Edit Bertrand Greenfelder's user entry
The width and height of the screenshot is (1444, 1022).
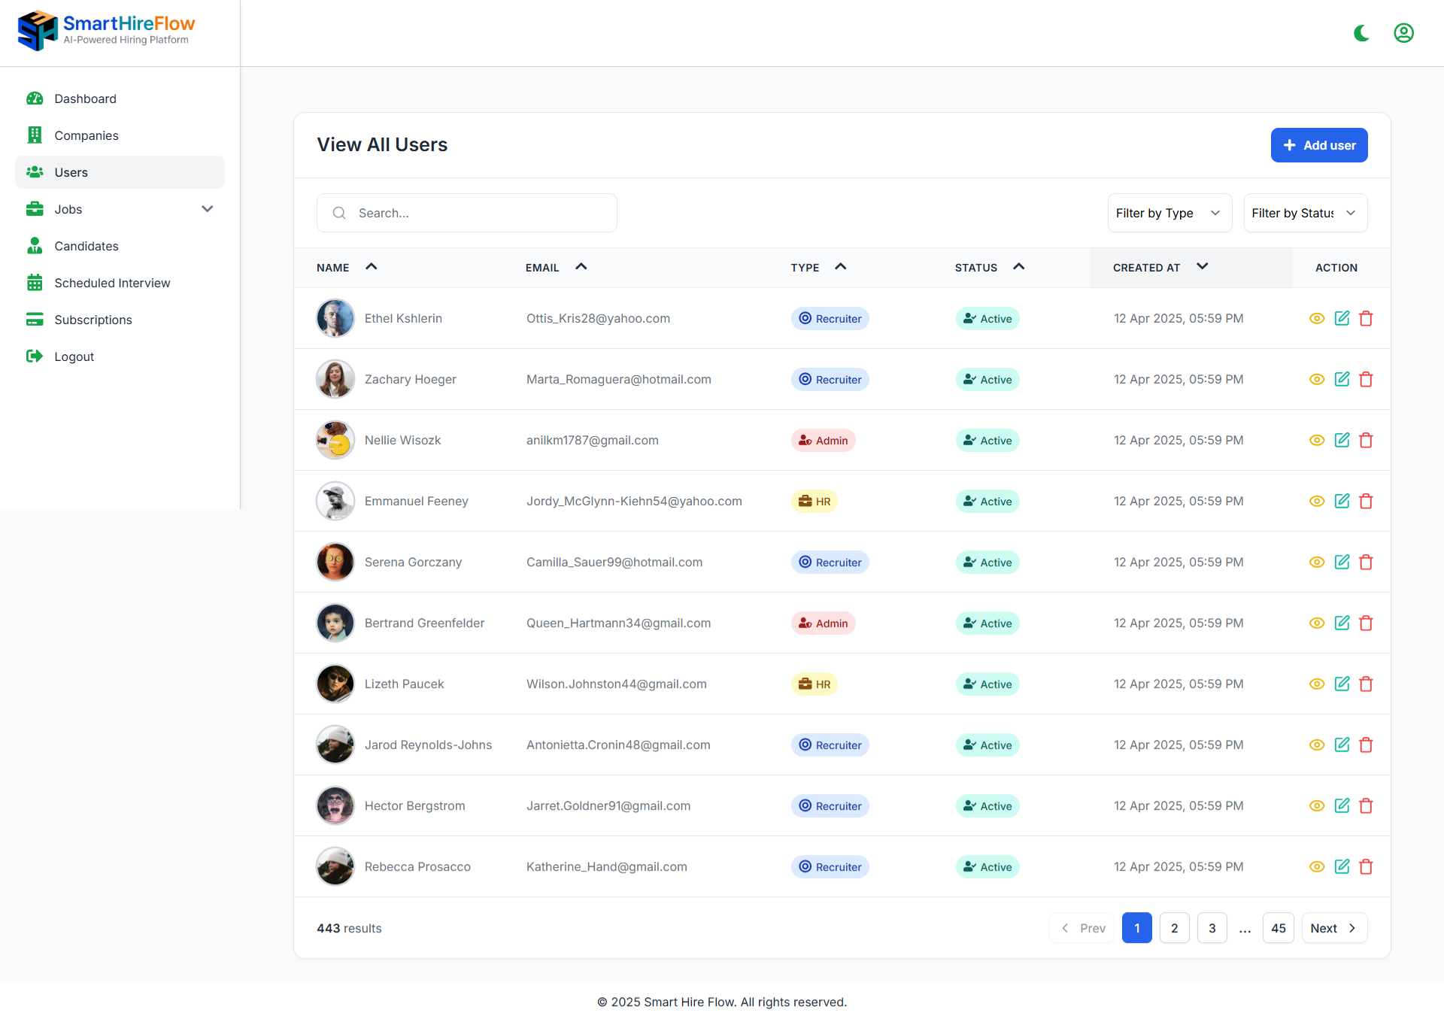point(1342,623)
